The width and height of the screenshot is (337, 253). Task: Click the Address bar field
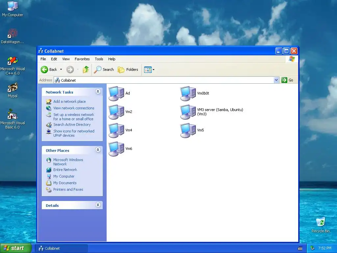coord(167,80)
